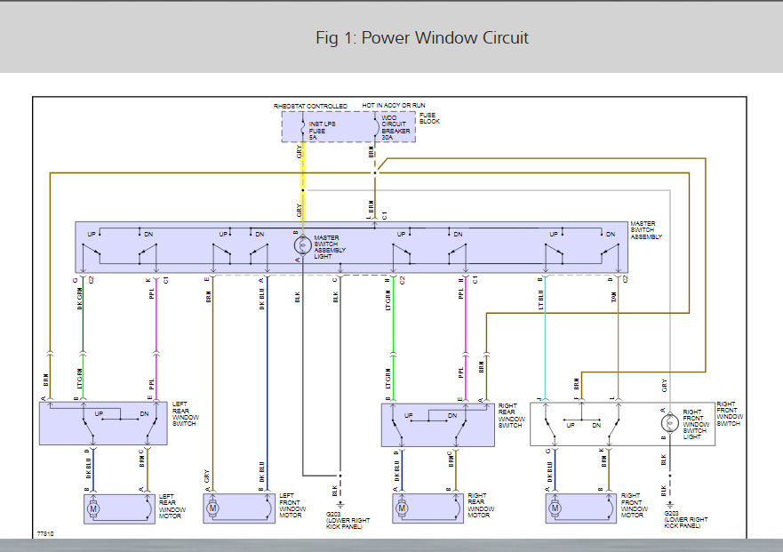Click the master switch assembly light bulb symbol
This screenshot has width=783, height=552.
pos(301,245)
